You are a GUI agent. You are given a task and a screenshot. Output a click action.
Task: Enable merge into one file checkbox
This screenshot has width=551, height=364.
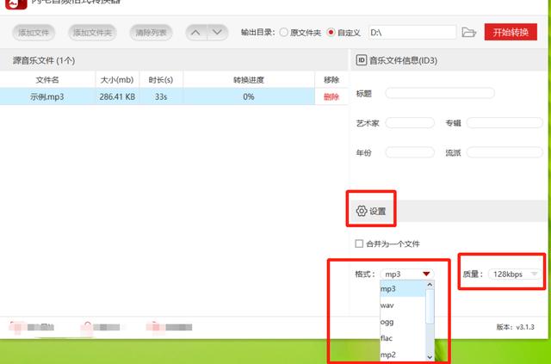359,244
